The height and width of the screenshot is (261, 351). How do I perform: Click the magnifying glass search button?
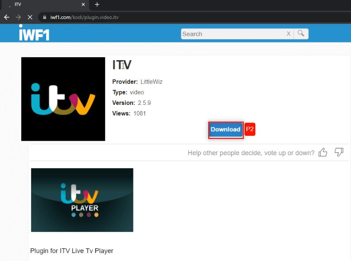[x=301, y=34]
